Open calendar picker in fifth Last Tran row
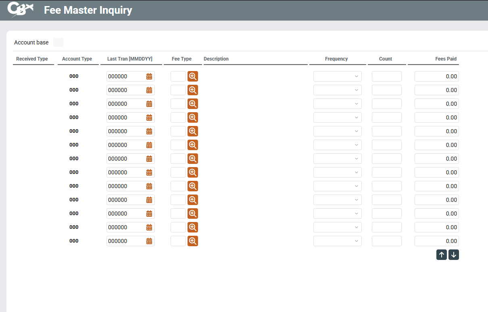 point(149,131)
